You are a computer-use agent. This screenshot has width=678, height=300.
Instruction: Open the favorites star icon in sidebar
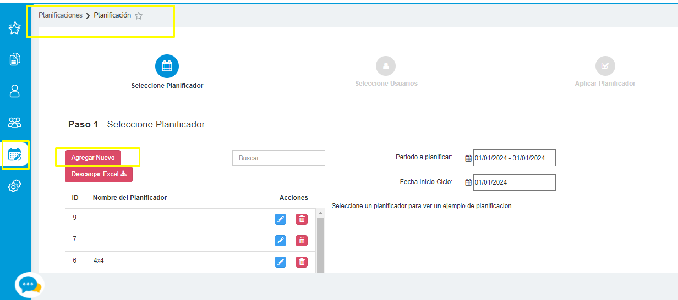pyautogui.click(x=15, y=28)
